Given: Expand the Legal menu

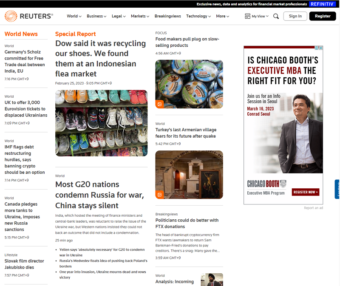Looking at the screenshot, I should [x=119, y=16].
